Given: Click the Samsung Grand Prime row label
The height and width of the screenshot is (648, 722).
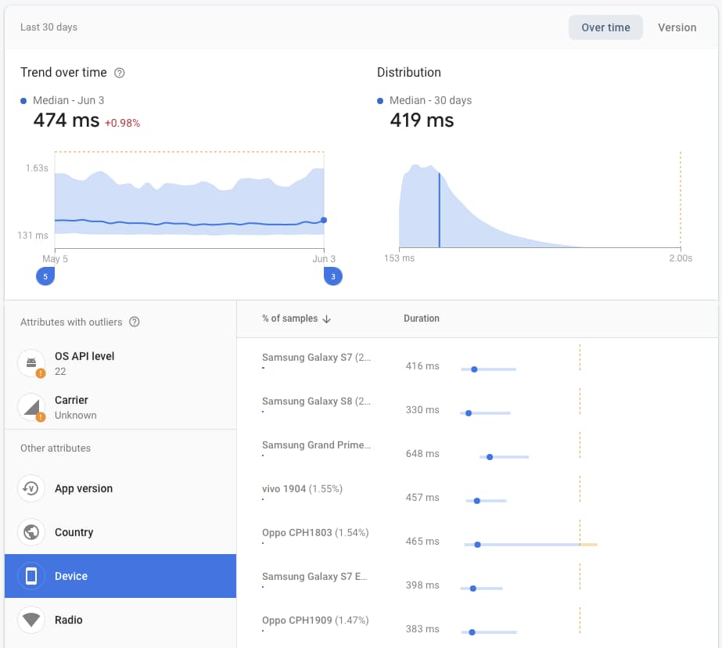Looking at the screenshot, I should tap(316, 445).
